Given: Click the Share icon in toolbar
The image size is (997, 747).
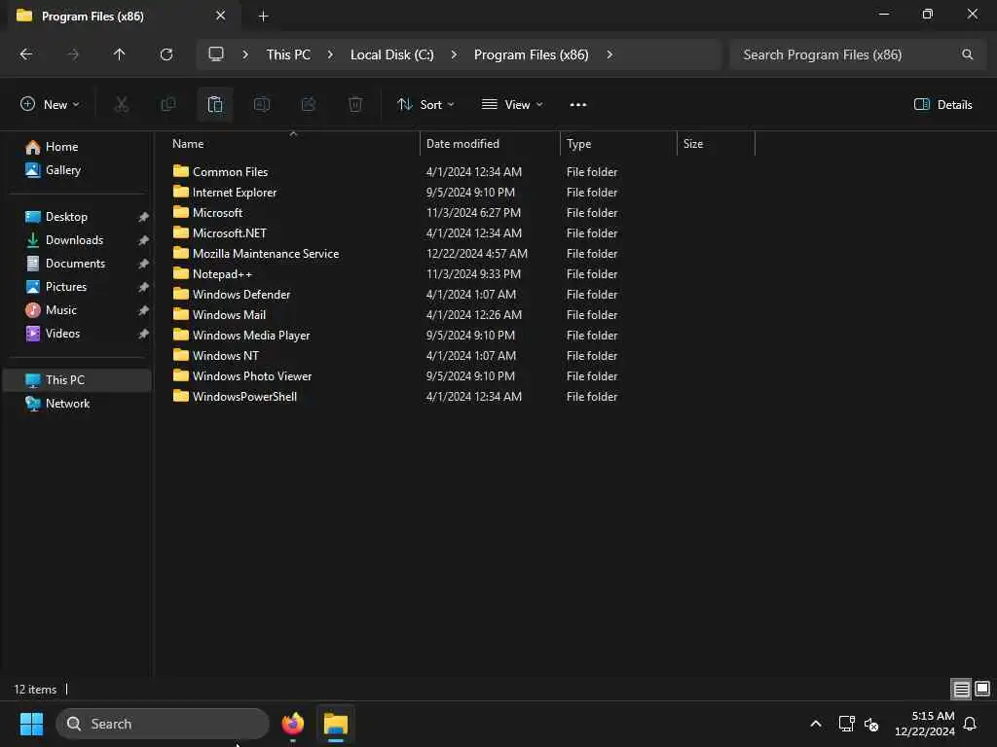Looking at the screenshot, I should (x=309, y=104).
